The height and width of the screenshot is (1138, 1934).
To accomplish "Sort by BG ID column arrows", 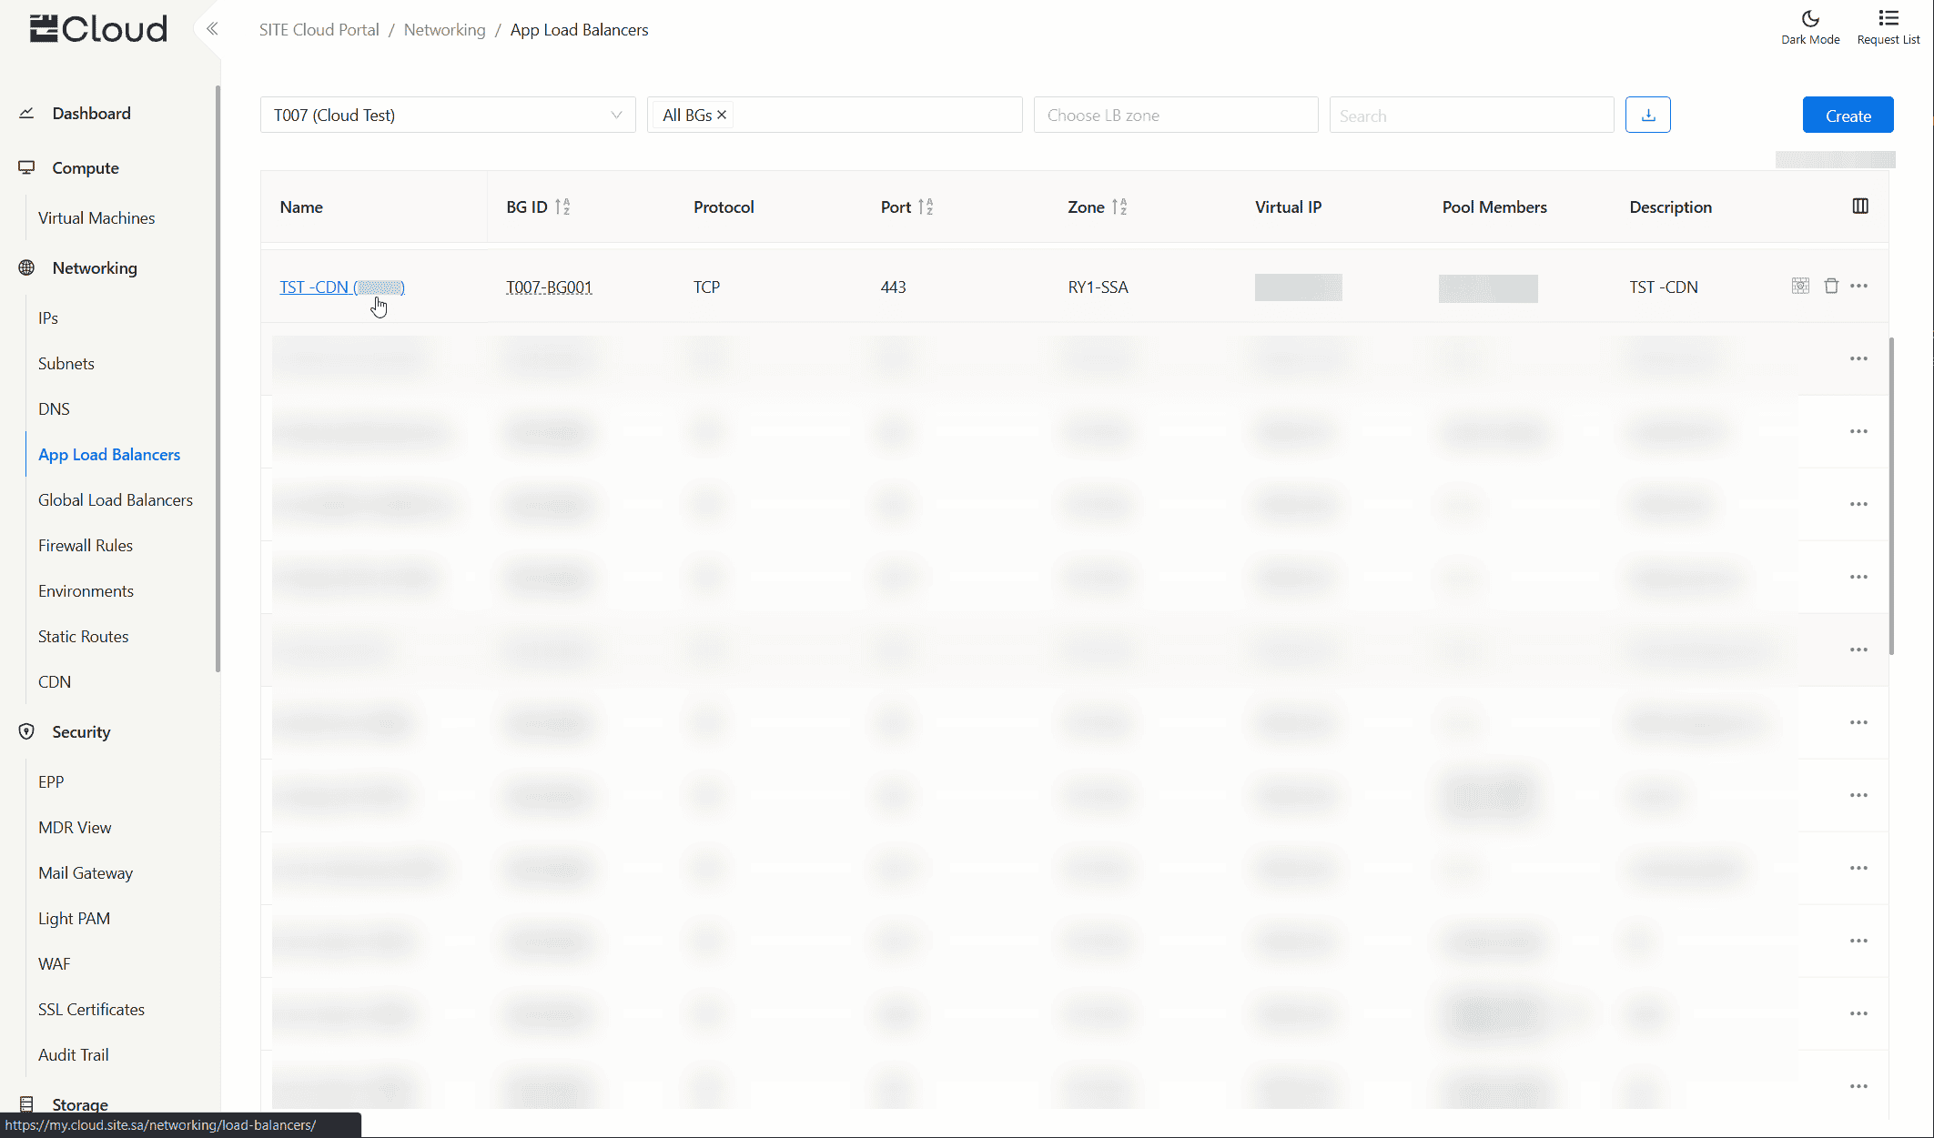I will click(x=562, y=207).
